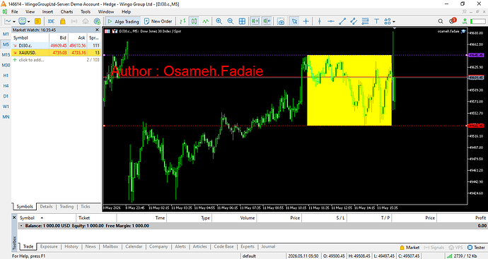Switch chart to line chart type

coord(206,21)
